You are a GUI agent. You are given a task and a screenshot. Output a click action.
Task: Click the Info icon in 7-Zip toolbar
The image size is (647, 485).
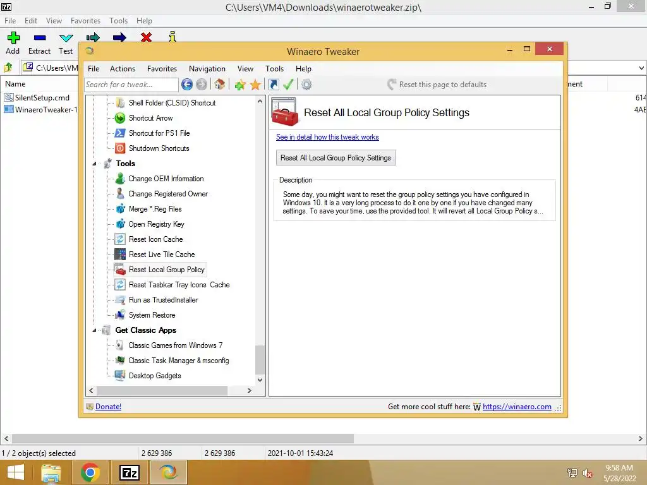click(x=172, y=37)
